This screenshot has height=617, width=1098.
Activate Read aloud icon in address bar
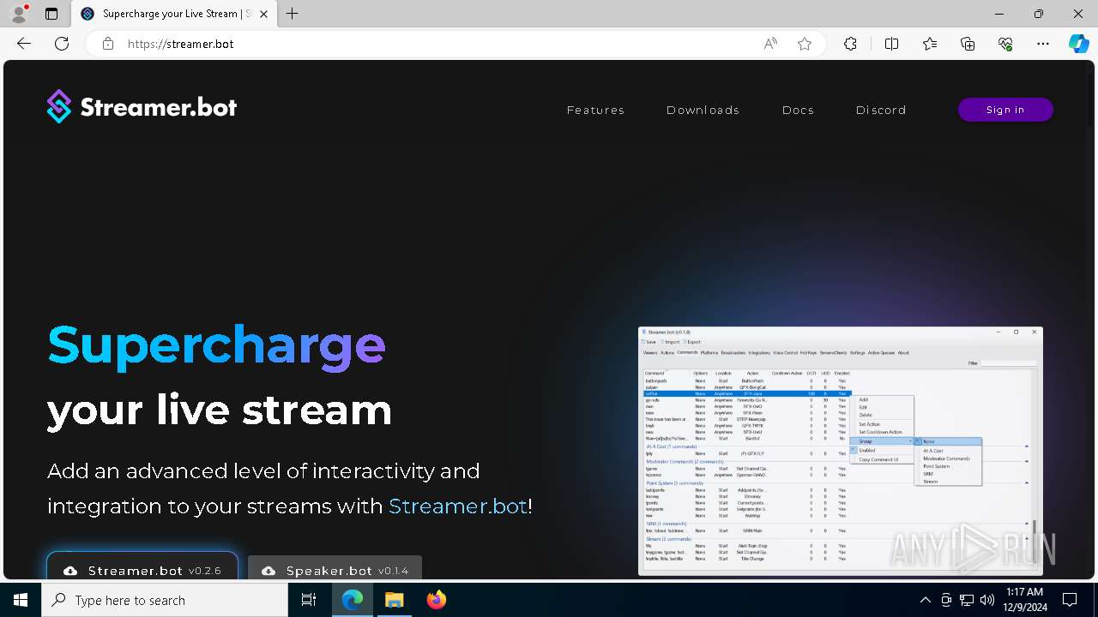770,44
